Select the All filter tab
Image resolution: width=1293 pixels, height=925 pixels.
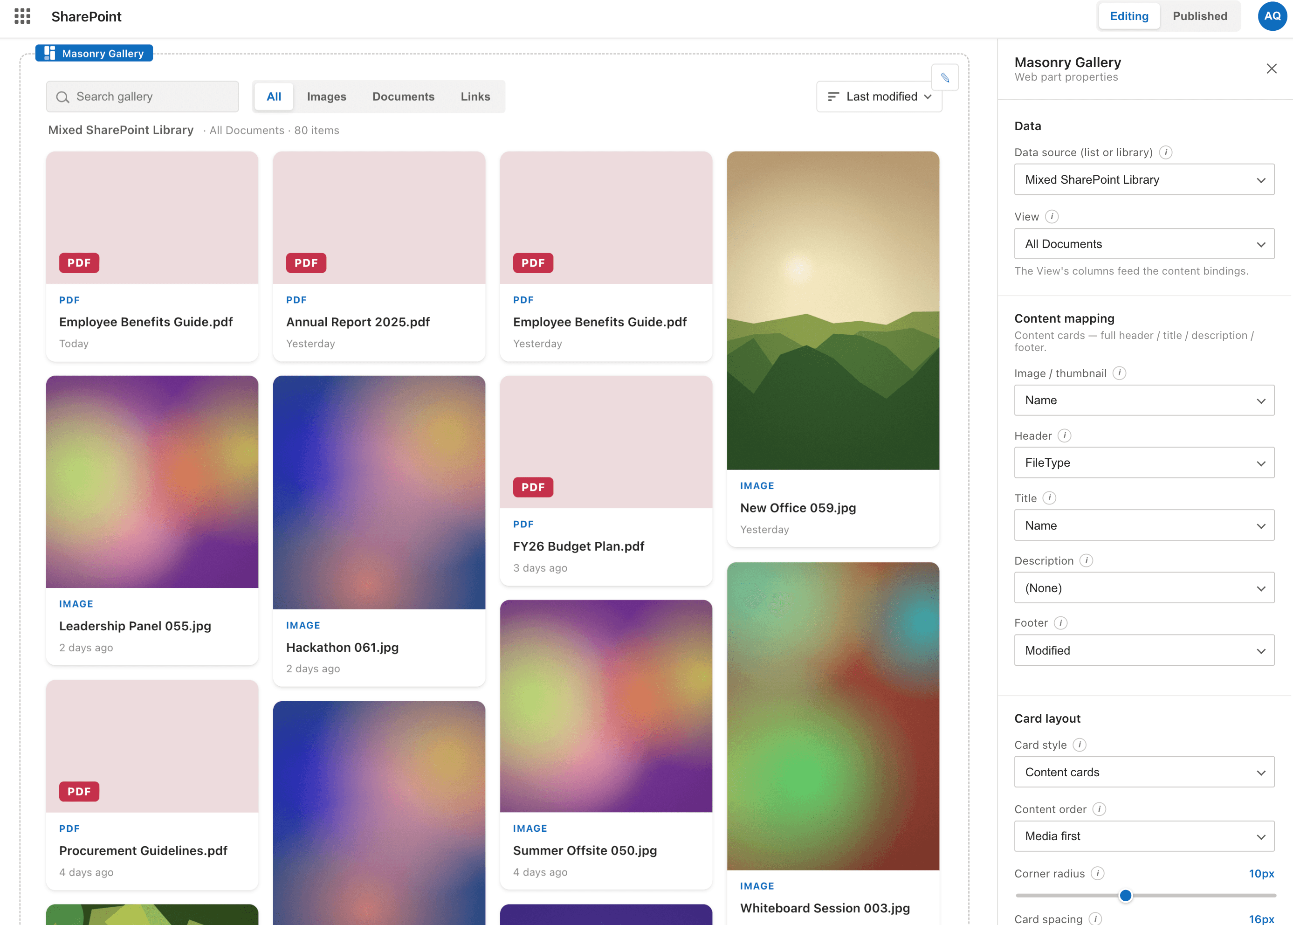274,97
